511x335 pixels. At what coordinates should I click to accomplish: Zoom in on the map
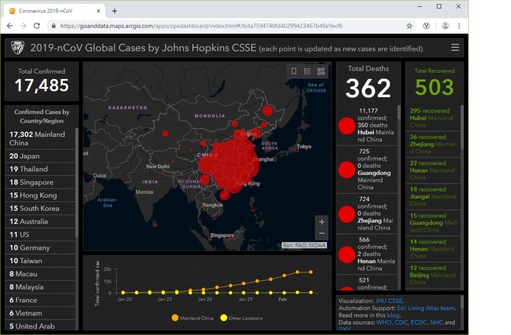(322, 222)
